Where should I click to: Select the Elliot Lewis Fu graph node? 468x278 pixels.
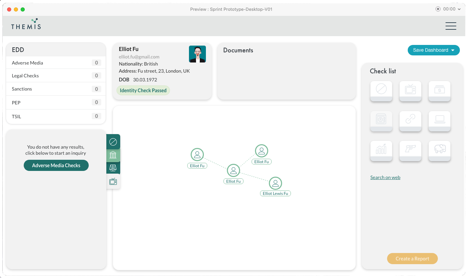pos(275,184)
